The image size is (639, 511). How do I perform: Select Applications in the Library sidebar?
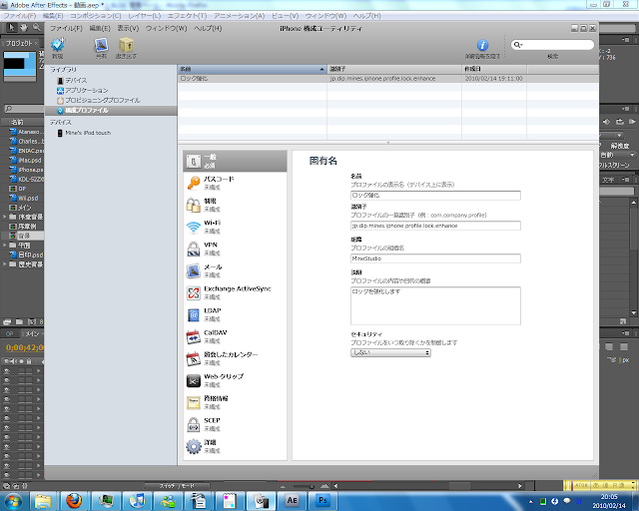coord(83,90)
